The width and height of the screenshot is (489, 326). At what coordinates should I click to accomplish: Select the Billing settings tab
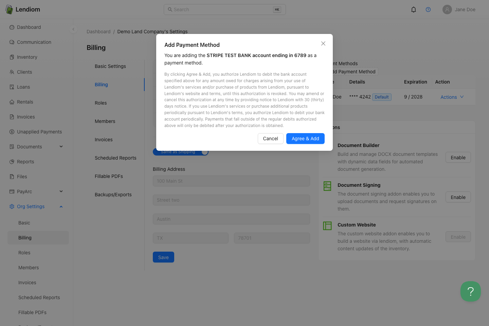[101, 85]
